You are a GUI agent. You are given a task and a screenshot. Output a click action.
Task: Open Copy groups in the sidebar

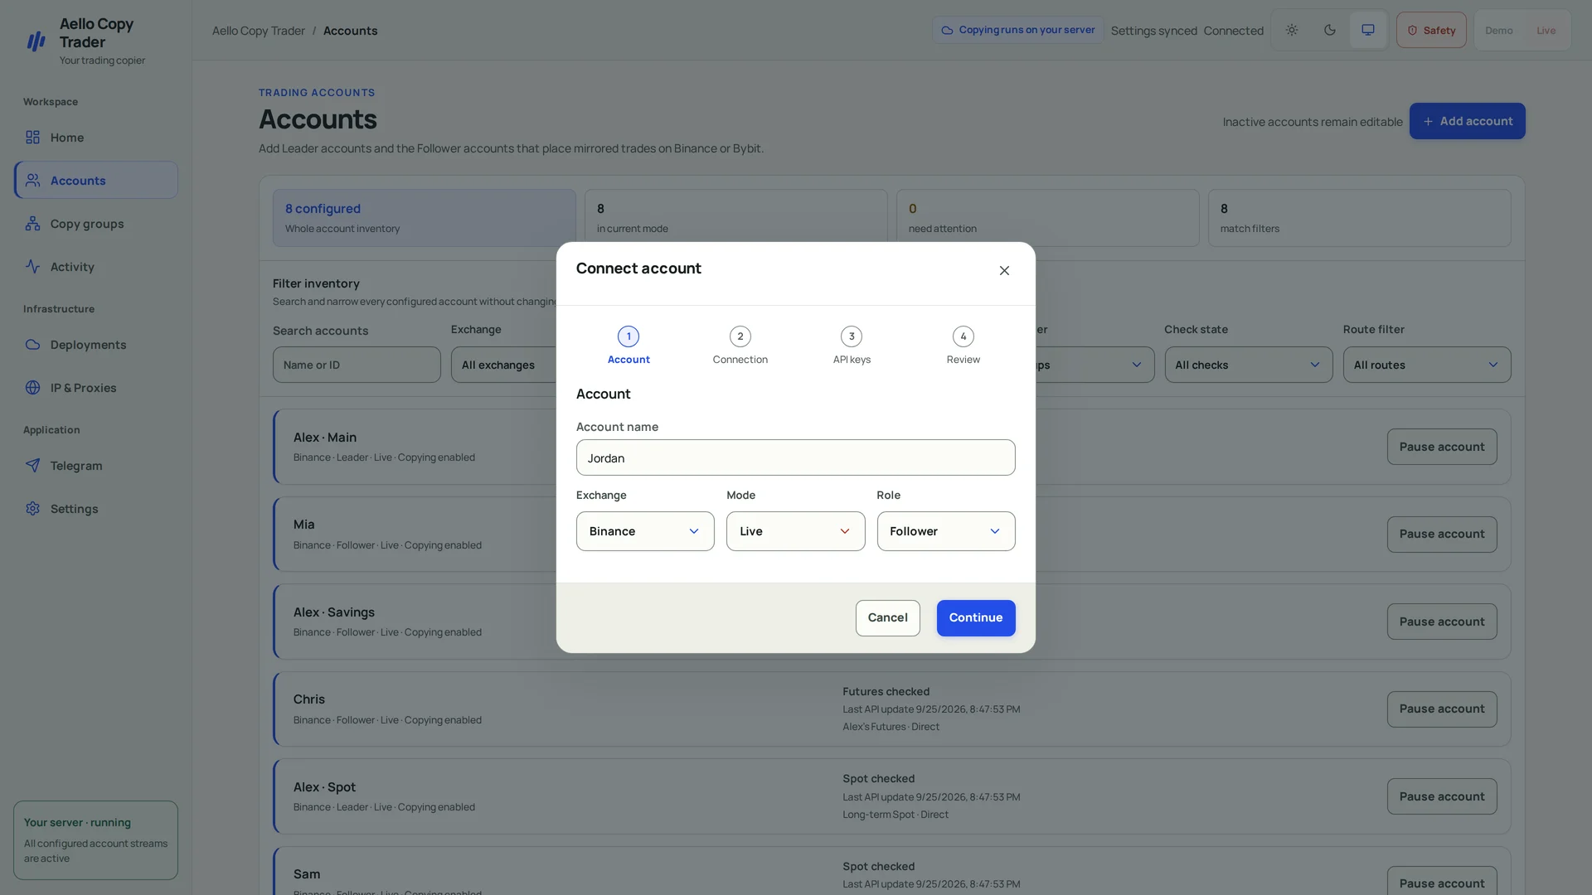pos(95,224)
